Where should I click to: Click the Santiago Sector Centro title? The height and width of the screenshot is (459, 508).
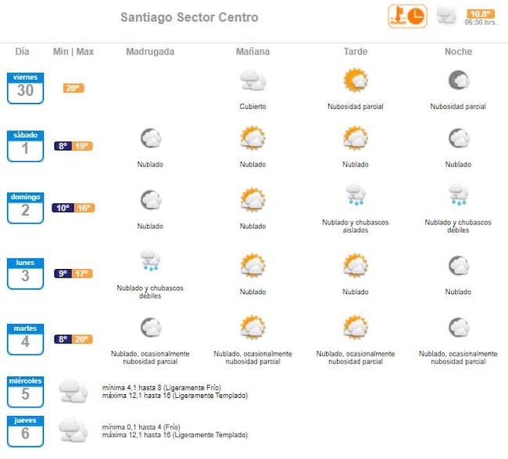(189, 17)
